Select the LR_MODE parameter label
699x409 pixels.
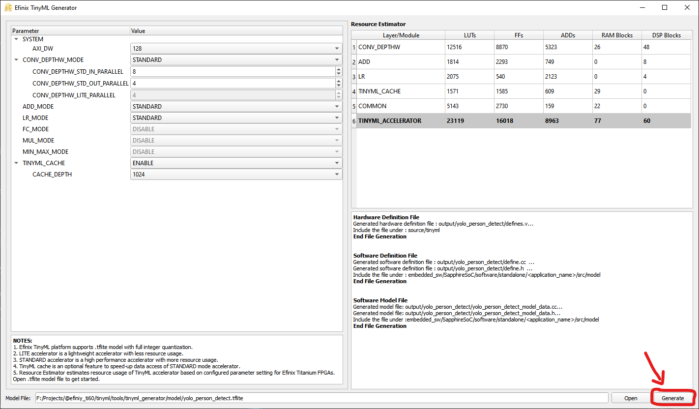pos(36,118)
